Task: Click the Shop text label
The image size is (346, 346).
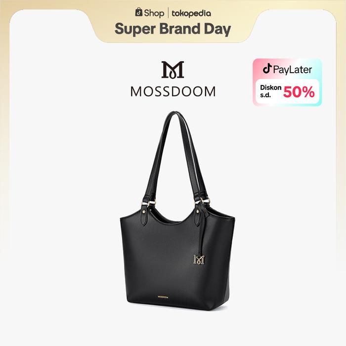Action: point(154,13)
